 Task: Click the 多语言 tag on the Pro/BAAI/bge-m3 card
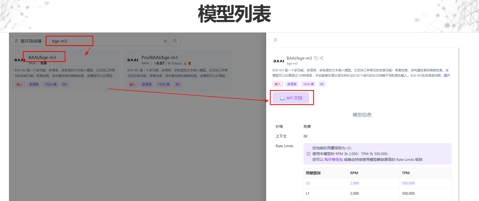pyautogui.click(x=147, y=84)
